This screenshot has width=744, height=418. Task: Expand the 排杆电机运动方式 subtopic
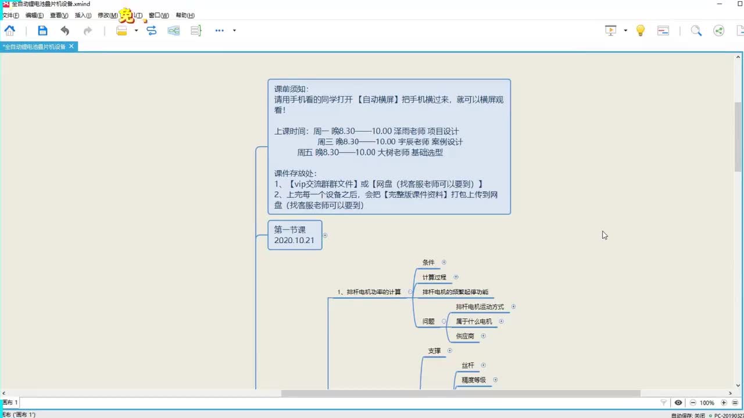[x=513, y=307]
